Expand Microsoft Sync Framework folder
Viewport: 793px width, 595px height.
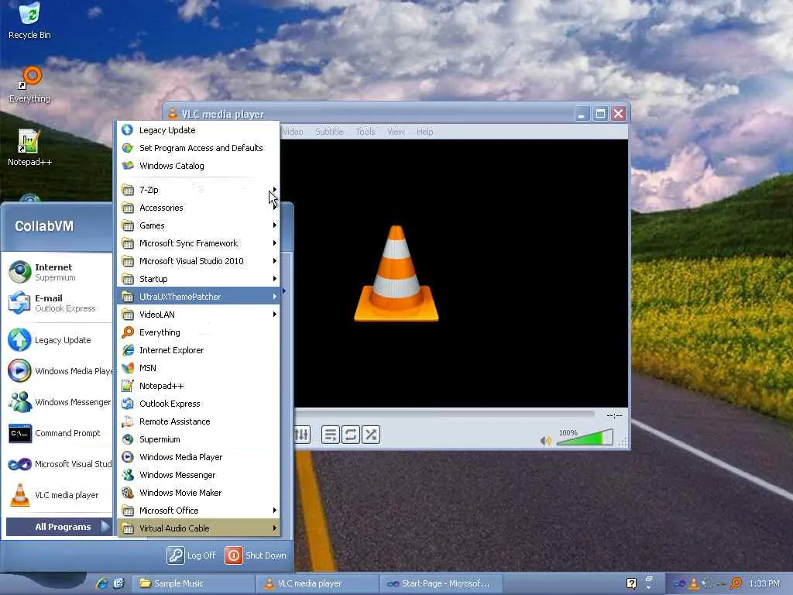coord(198,242)
